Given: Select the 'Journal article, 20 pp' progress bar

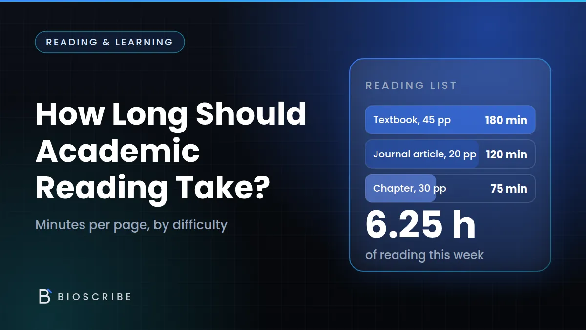Looking at the screenshot, I should (x=450, y=154).
